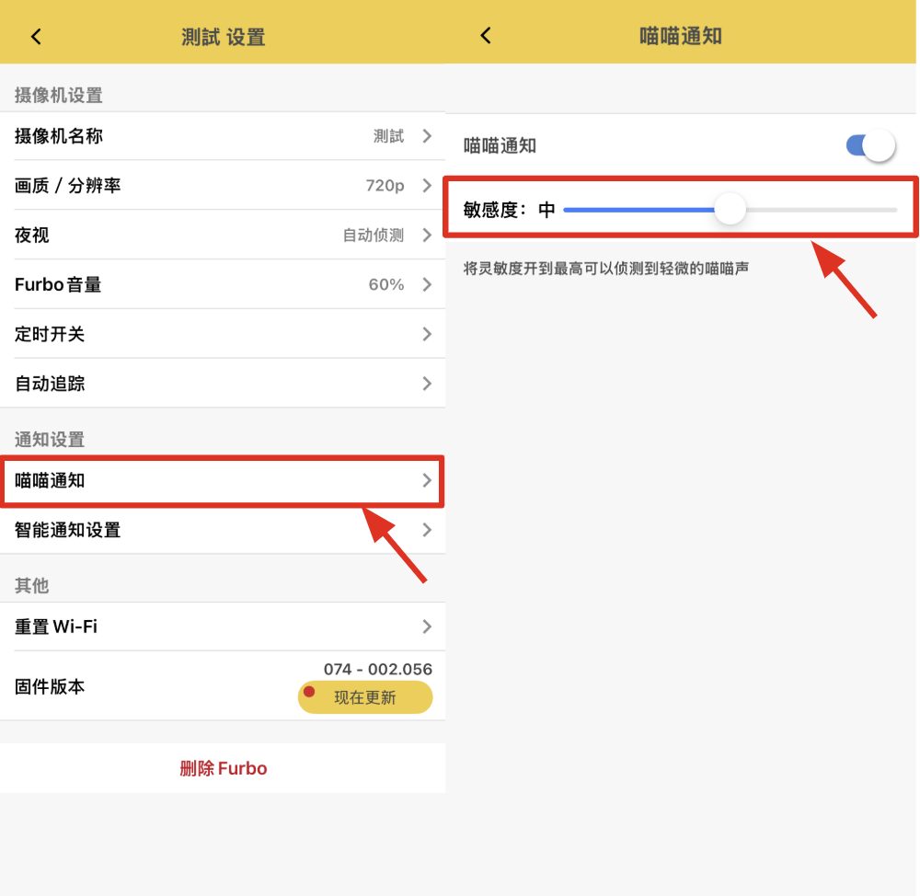
Task: Switch to the 喵喵通知 settings page header
Action: coord(679,35)
